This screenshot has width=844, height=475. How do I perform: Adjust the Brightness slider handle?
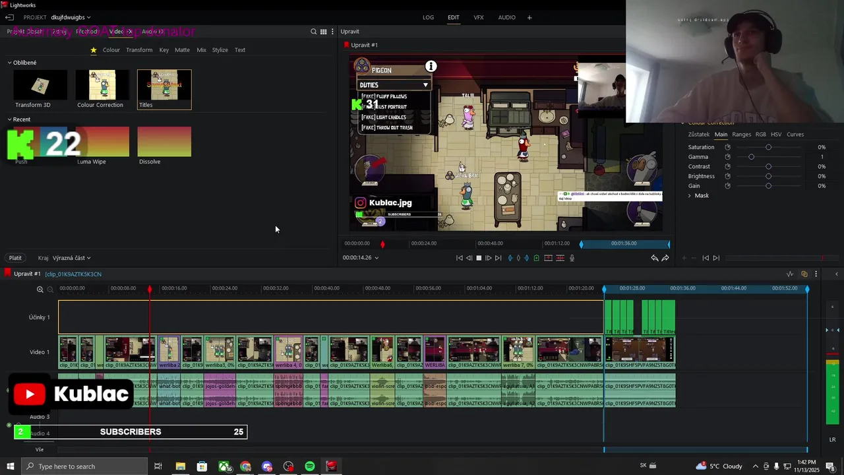tap(768, 176)
